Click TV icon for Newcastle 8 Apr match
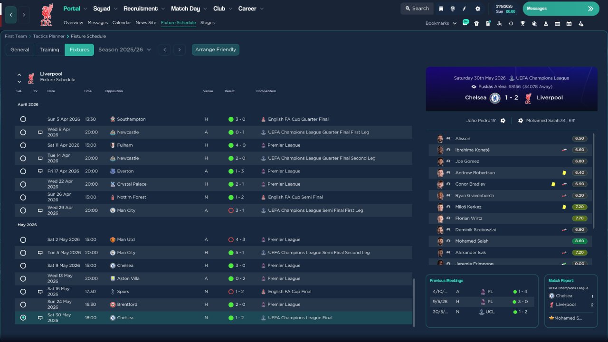608x342 pixels. pyautogui.click(x=40, y=132)
